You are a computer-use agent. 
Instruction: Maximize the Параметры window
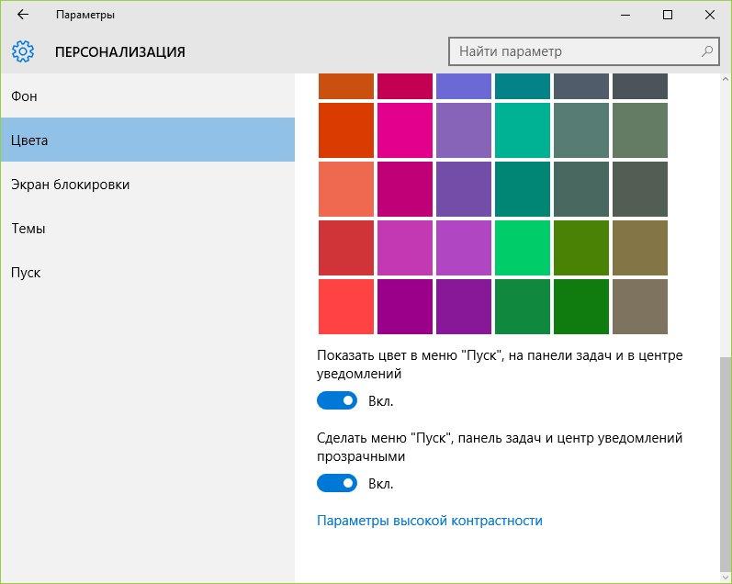point(668,15)
